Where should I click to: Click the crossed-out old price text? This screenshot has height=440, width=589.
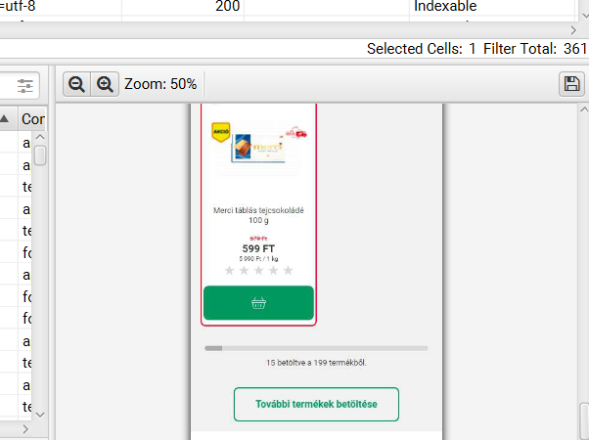pos(258,239)
